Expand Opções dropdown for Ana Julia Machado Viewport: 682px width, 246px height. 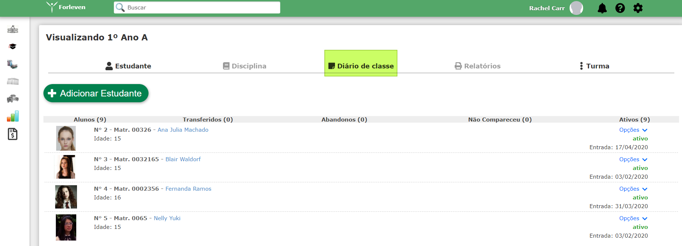pyautogui.click(x=633, y=130)
